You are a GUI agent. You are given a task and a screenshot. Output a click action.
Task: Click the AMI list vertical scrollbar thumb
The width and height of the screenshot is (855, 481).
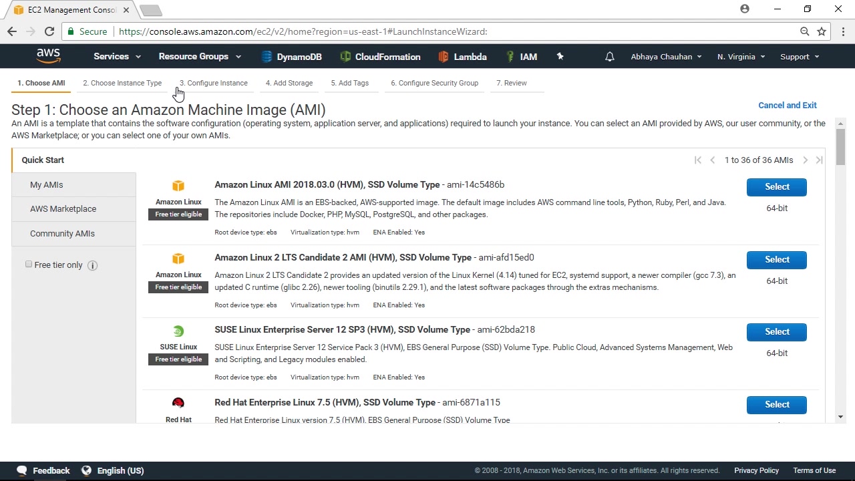click(x=840, y=147)
